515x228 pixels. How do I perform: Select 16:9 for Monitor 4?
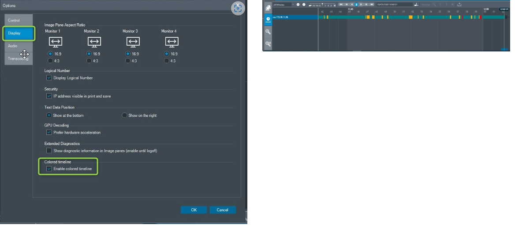(x=167, y=54)
